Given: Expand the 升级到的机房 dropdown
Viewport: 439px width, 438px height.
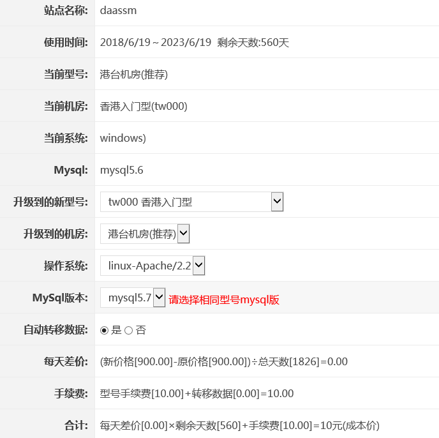Looking at the screenshot, I should tap(145, 234).
